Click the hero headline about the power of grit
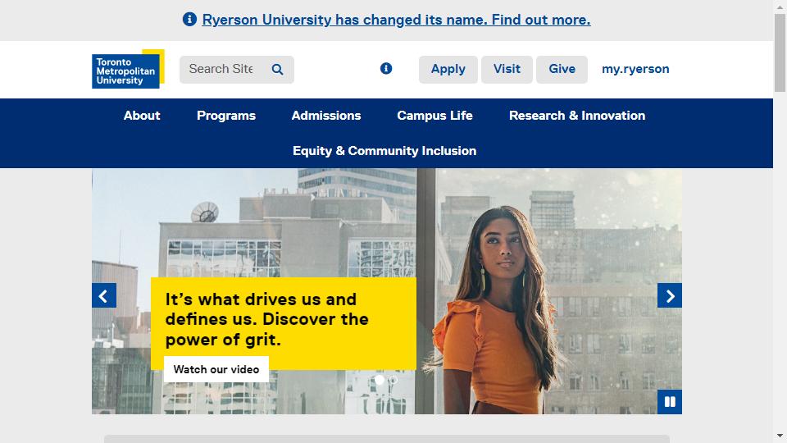Screen dimensions: 787x443 (267, 319)
